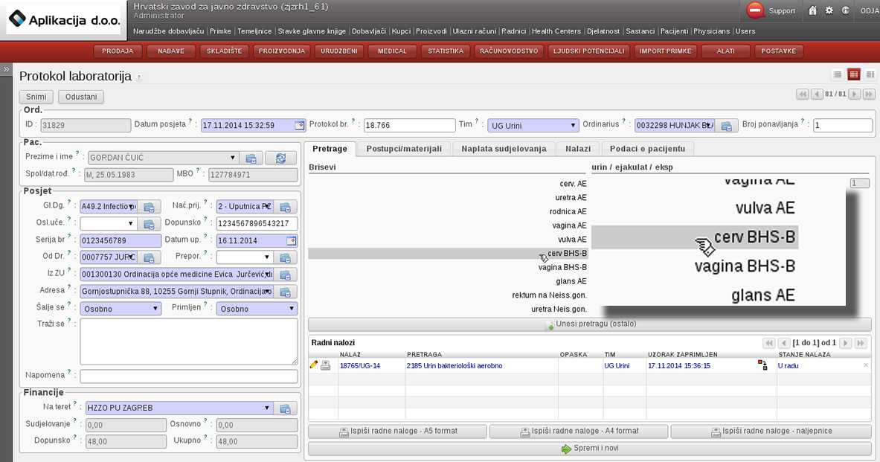The height and width of the screenshot is (462, 880).
Task: Expand the Primljen dropdown
Action: (x=292, y=308)
